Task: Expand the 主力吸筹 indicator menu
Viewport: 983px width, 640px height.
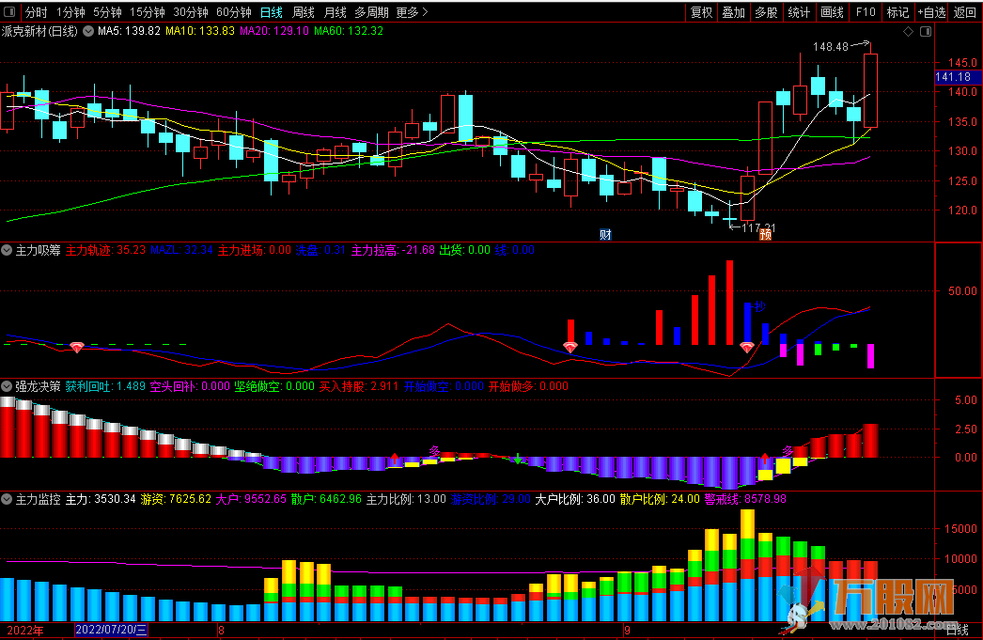Action: 7,250
